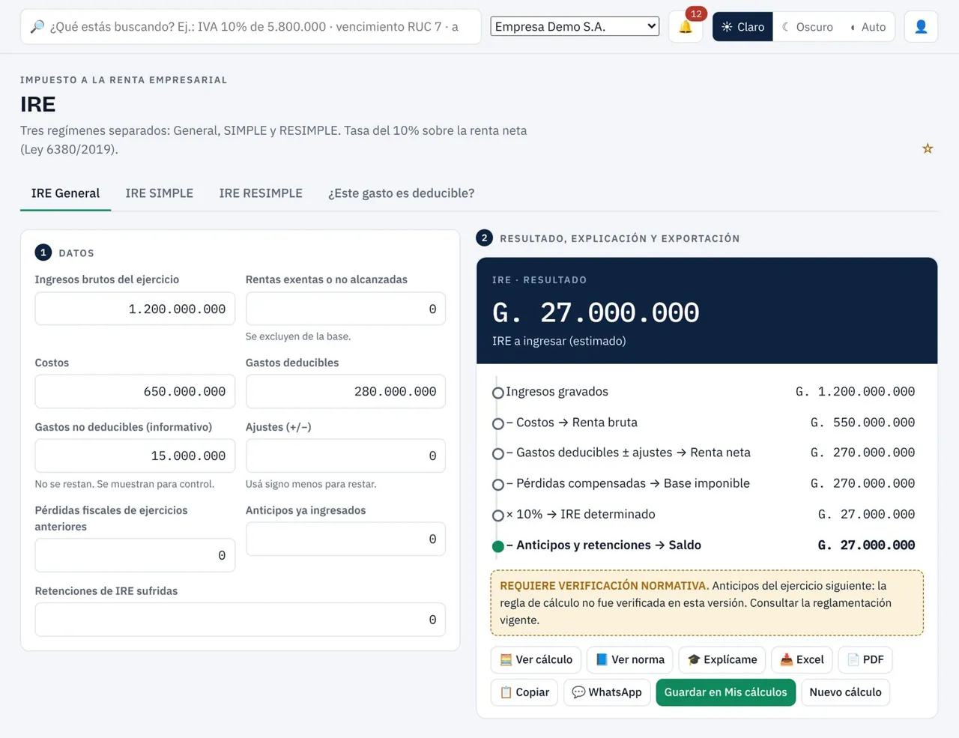The height and width of the screenshot is (738, 959).
Task: Open the ¿Este gasto es deducible? tab
Action: [401, 193]
